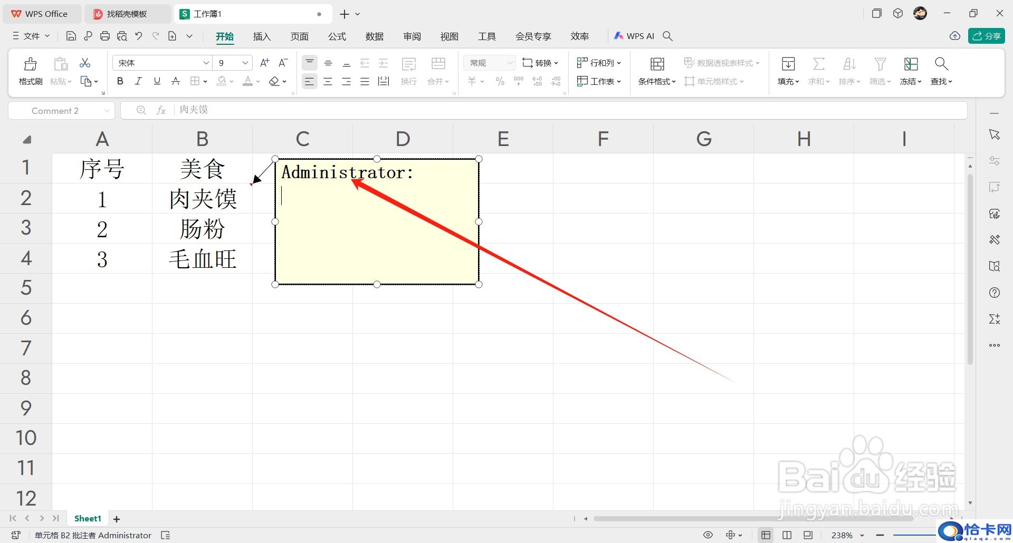Image resolution: width=1013 pixels, height=543 pixels.
Task: Click the Convert button
Action: pyautogui.click(x=540, y=63)
